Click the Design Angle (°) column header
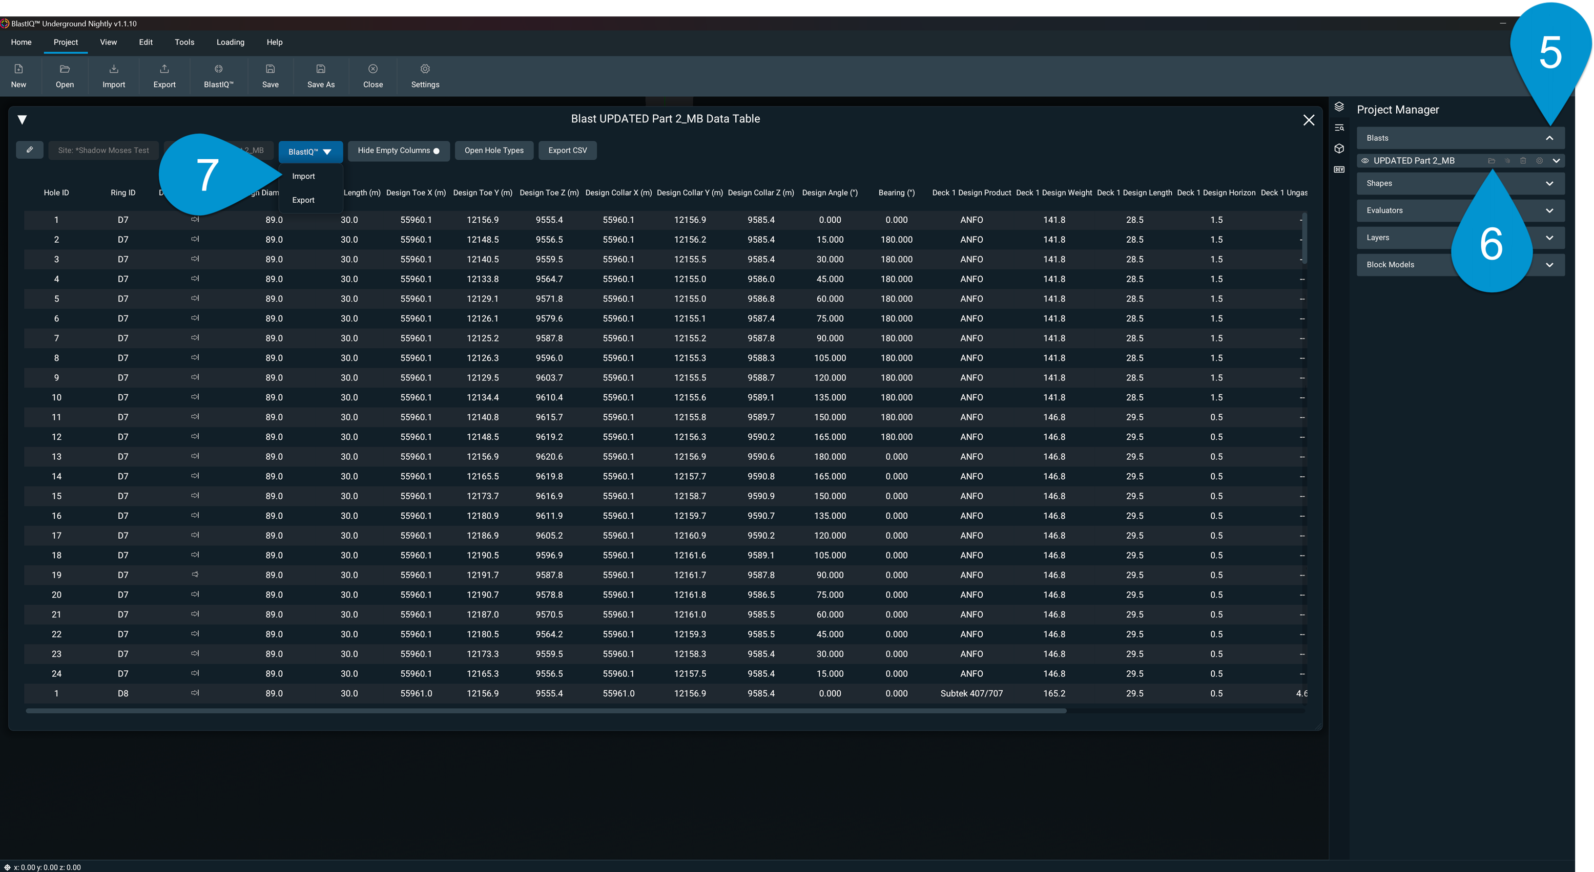 click(830, 193)
